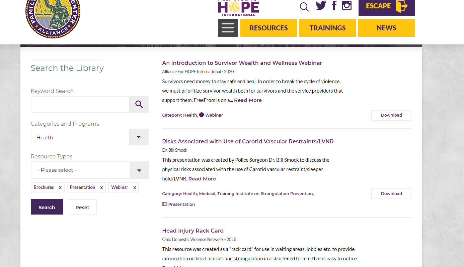Click the Webinar type link with purple dot
Screen dimensions: 464x267
211,115
